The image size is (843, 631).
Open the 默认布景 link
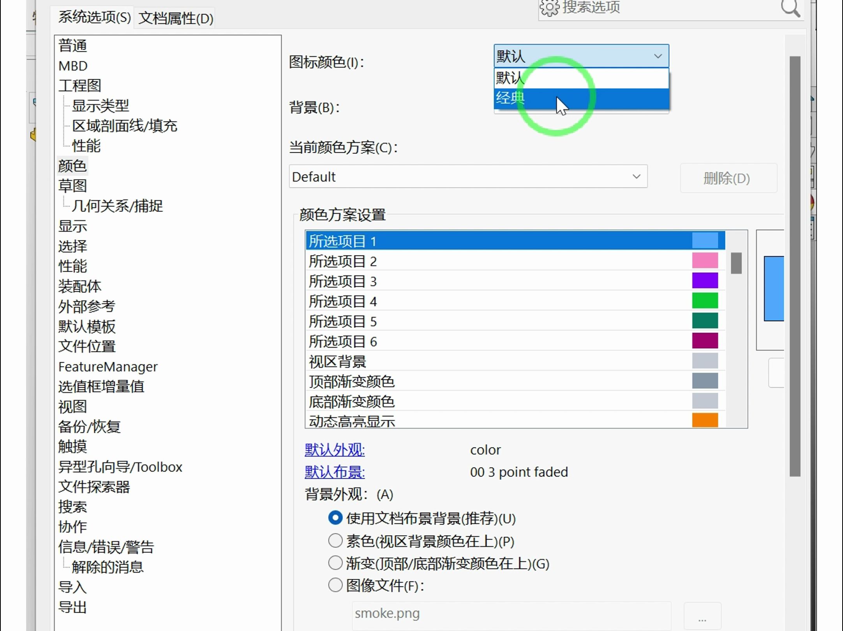[335, 472]
